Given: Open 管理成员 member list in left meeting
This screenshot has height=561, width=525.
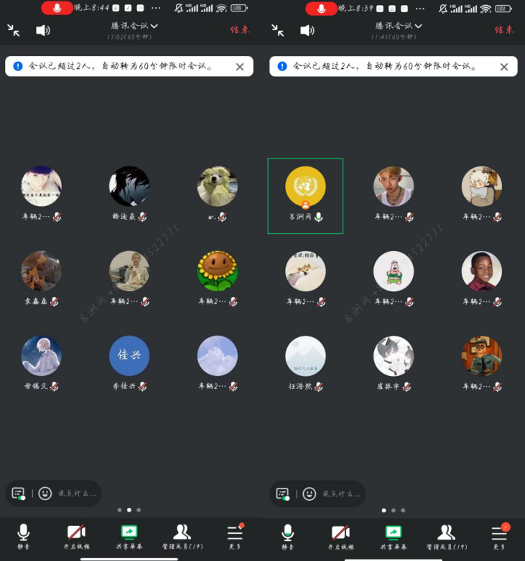Looking at the screenshot, I should pos(182,535).
